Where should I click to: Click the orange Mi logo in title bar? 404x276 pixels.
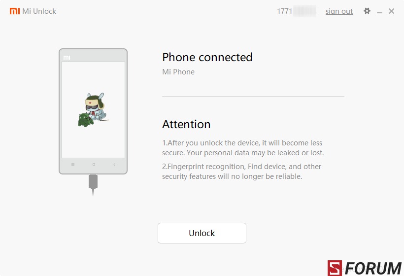(x=15, y=11)
